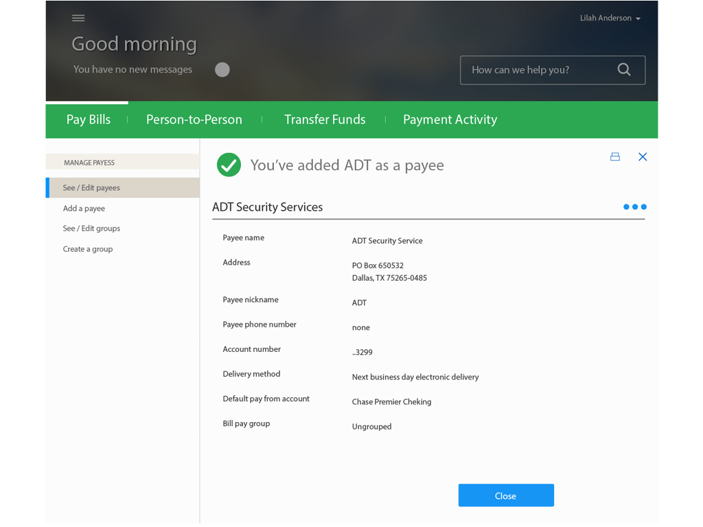This screenshot has height=527, width=703.
Task: Click the 'Ungrouped' bill pay group value
Action: 371,427
